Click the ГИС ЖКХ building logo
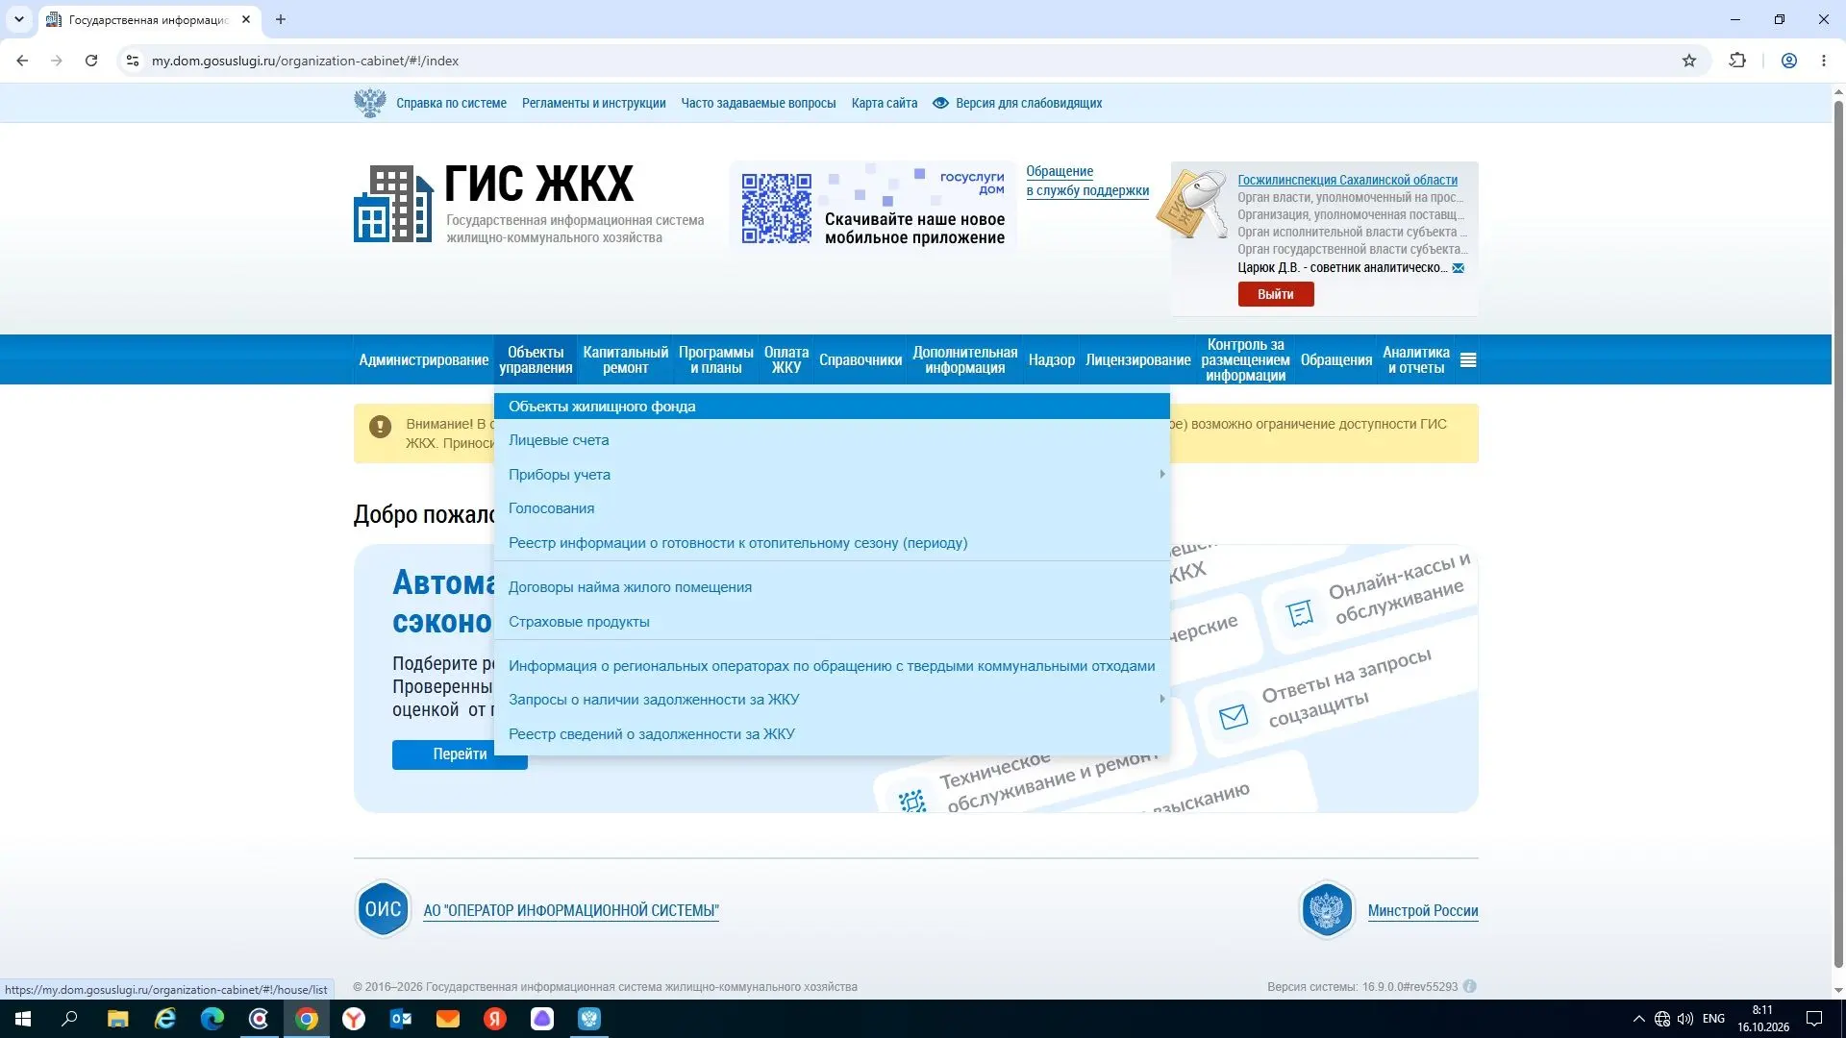Screen dimensions: 1846x1038 point(393,204)
